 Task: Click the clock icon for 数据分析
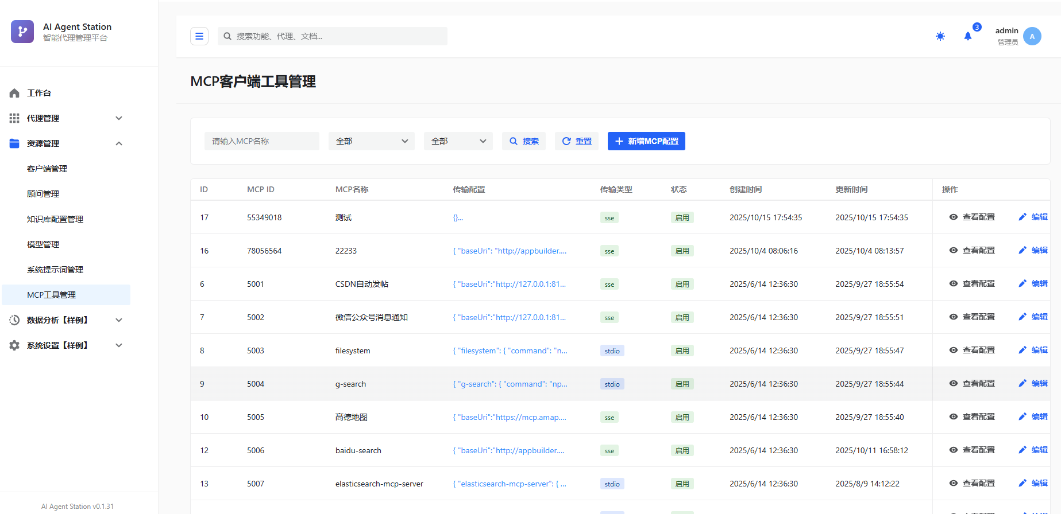[x=14, y=320]
